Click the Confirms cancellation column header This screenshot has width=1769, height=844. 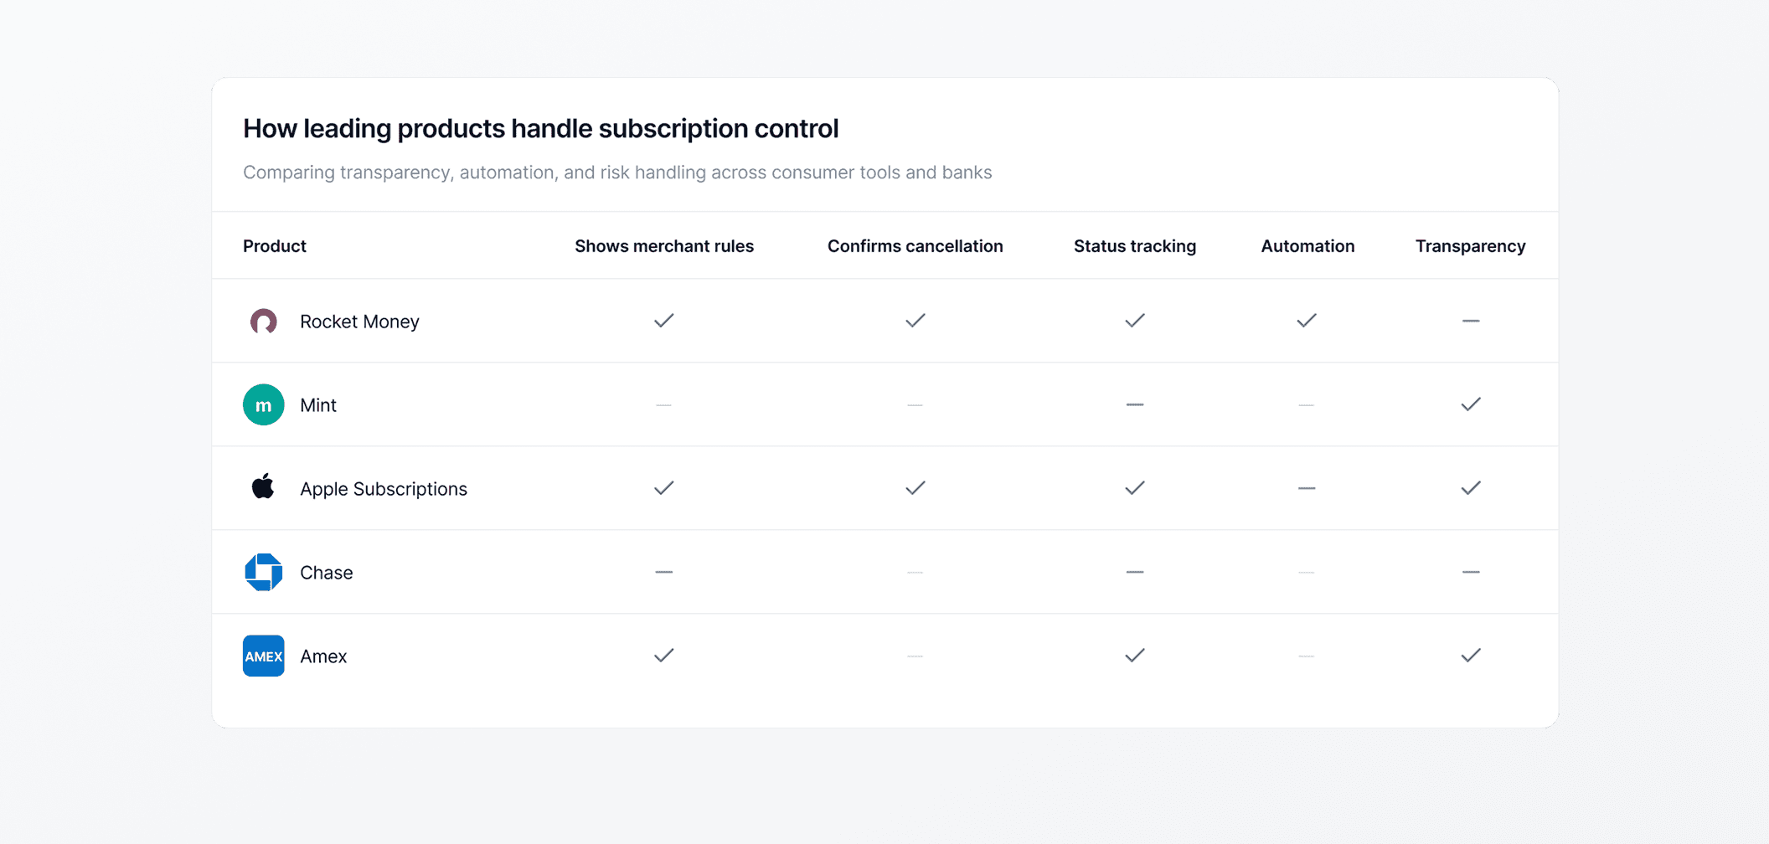(x=915, y=246)
